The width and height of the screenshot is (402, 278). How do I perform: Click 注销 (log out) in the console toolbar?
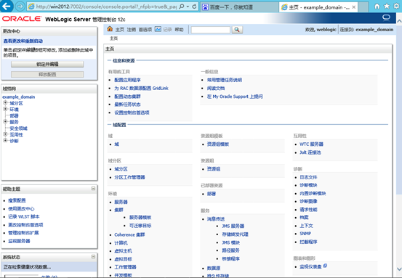[132, 30]
